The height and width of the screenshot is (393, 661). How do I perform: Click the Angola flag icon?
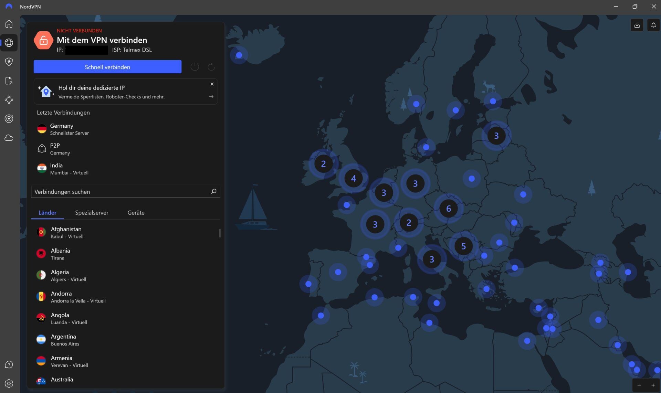tap(41, 318)
